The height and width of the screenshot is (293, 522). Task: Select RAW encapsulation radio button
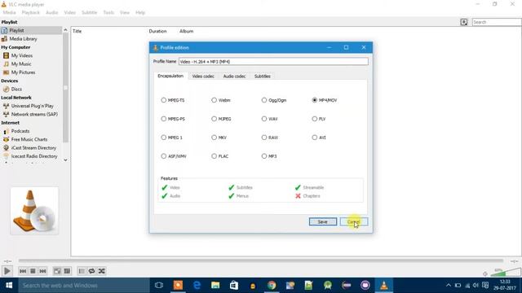pos(264,138)
